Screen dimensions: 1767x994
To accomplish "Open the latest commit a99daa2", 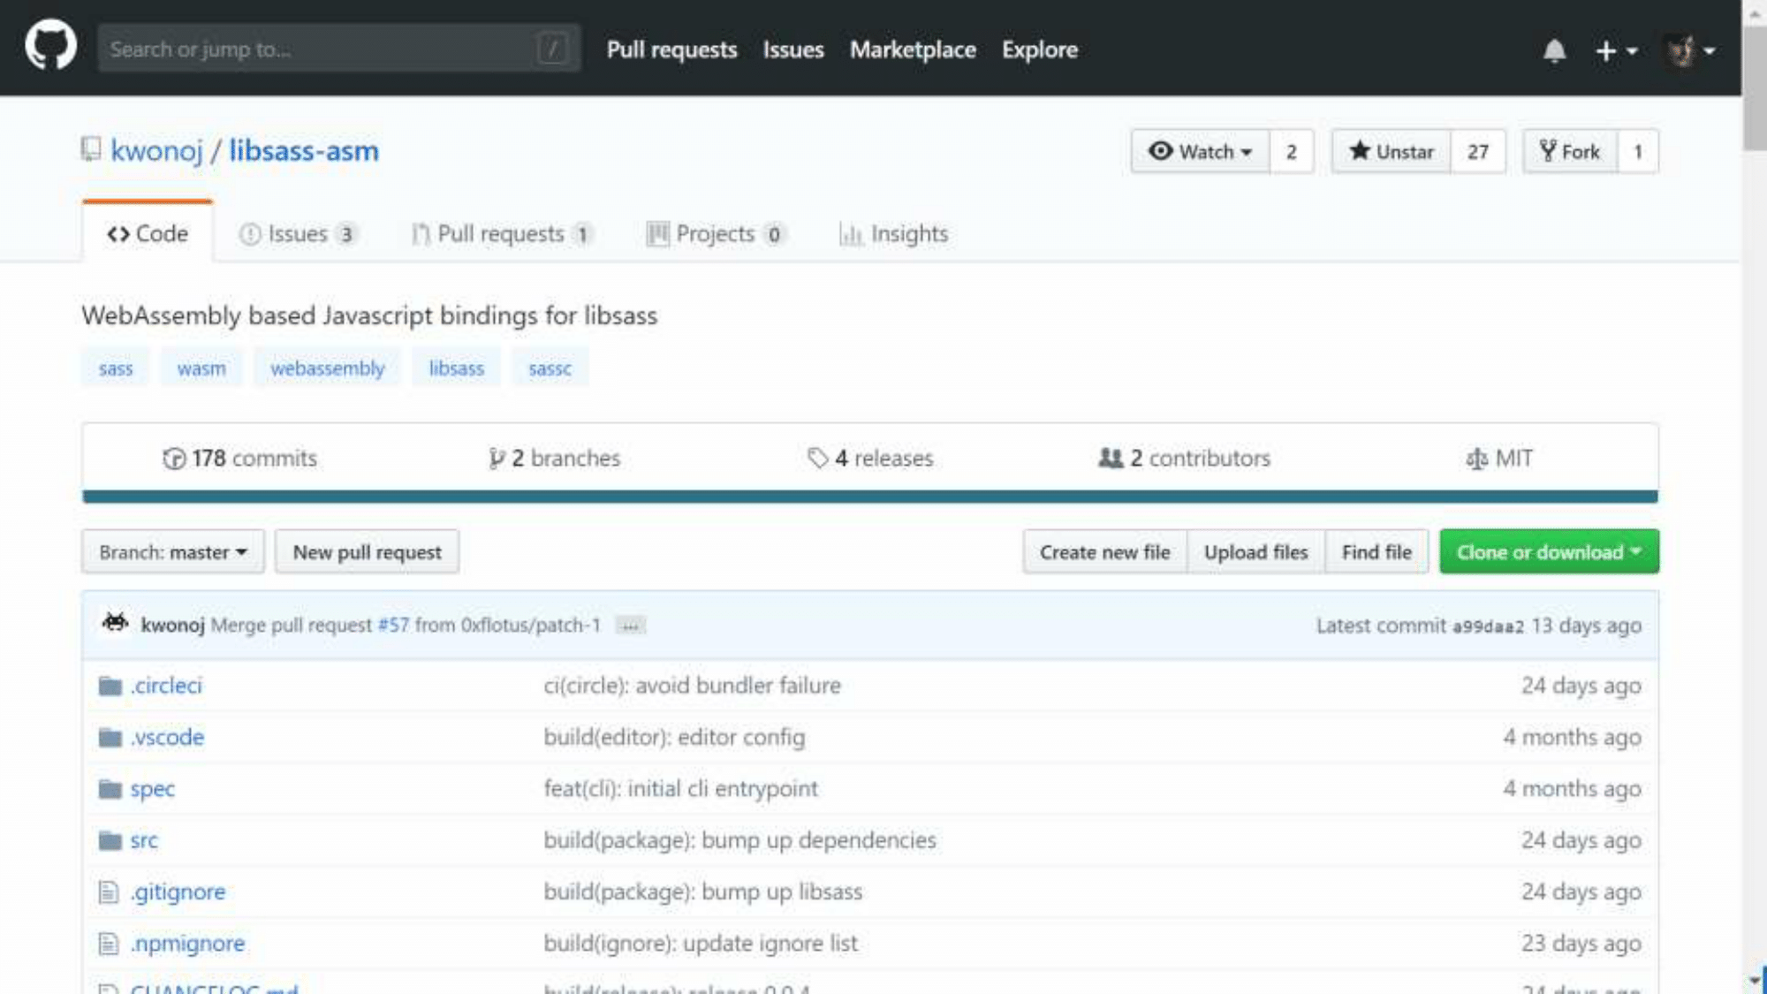I will pyautogui.click(x=1488, y=626).
